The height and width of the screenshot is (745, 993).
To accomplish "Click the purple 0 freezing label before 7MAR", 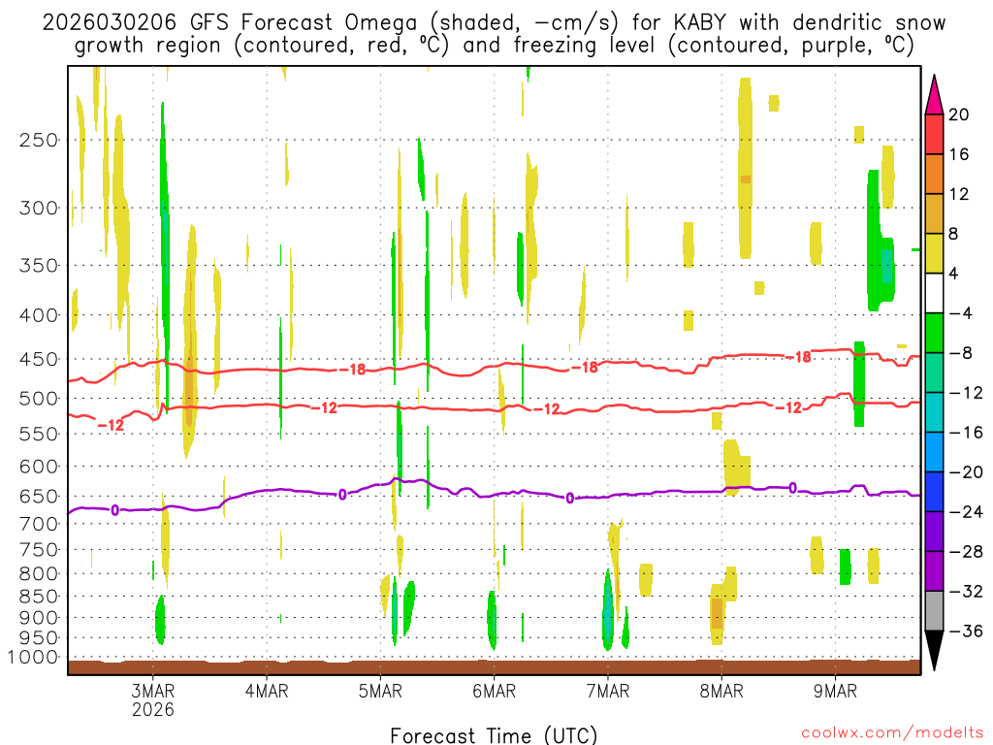I will 570,499.
